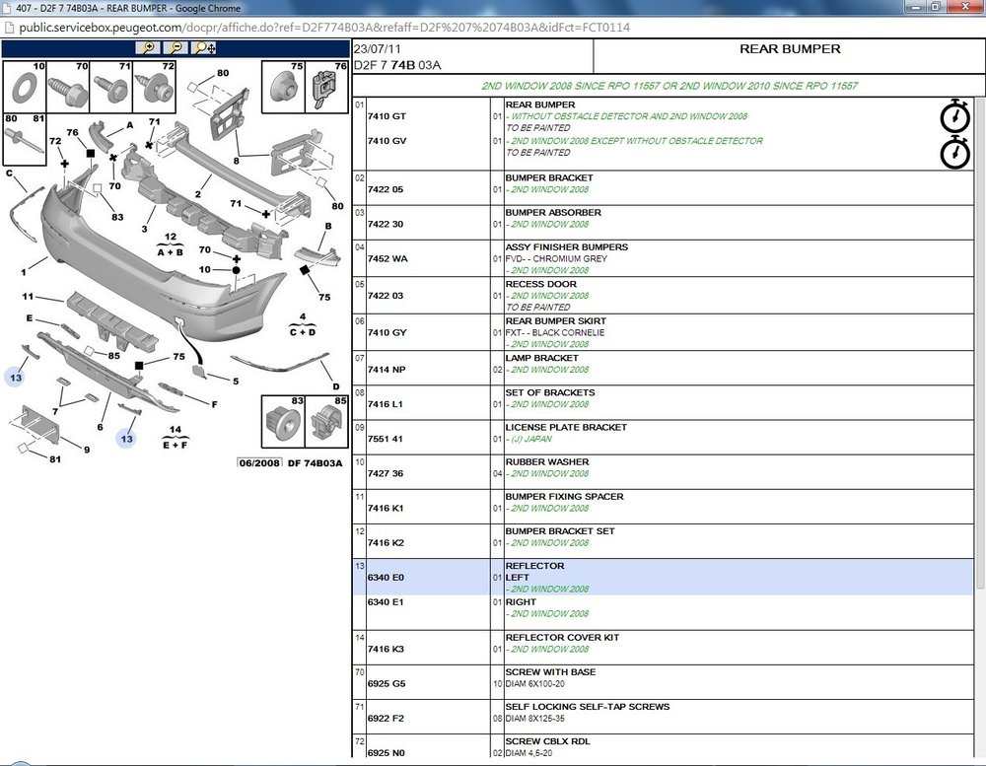Screen dimensions: 986x766
Task: Click diagram callout 6 for bumper skirt
Action: [x=100, y=427]
